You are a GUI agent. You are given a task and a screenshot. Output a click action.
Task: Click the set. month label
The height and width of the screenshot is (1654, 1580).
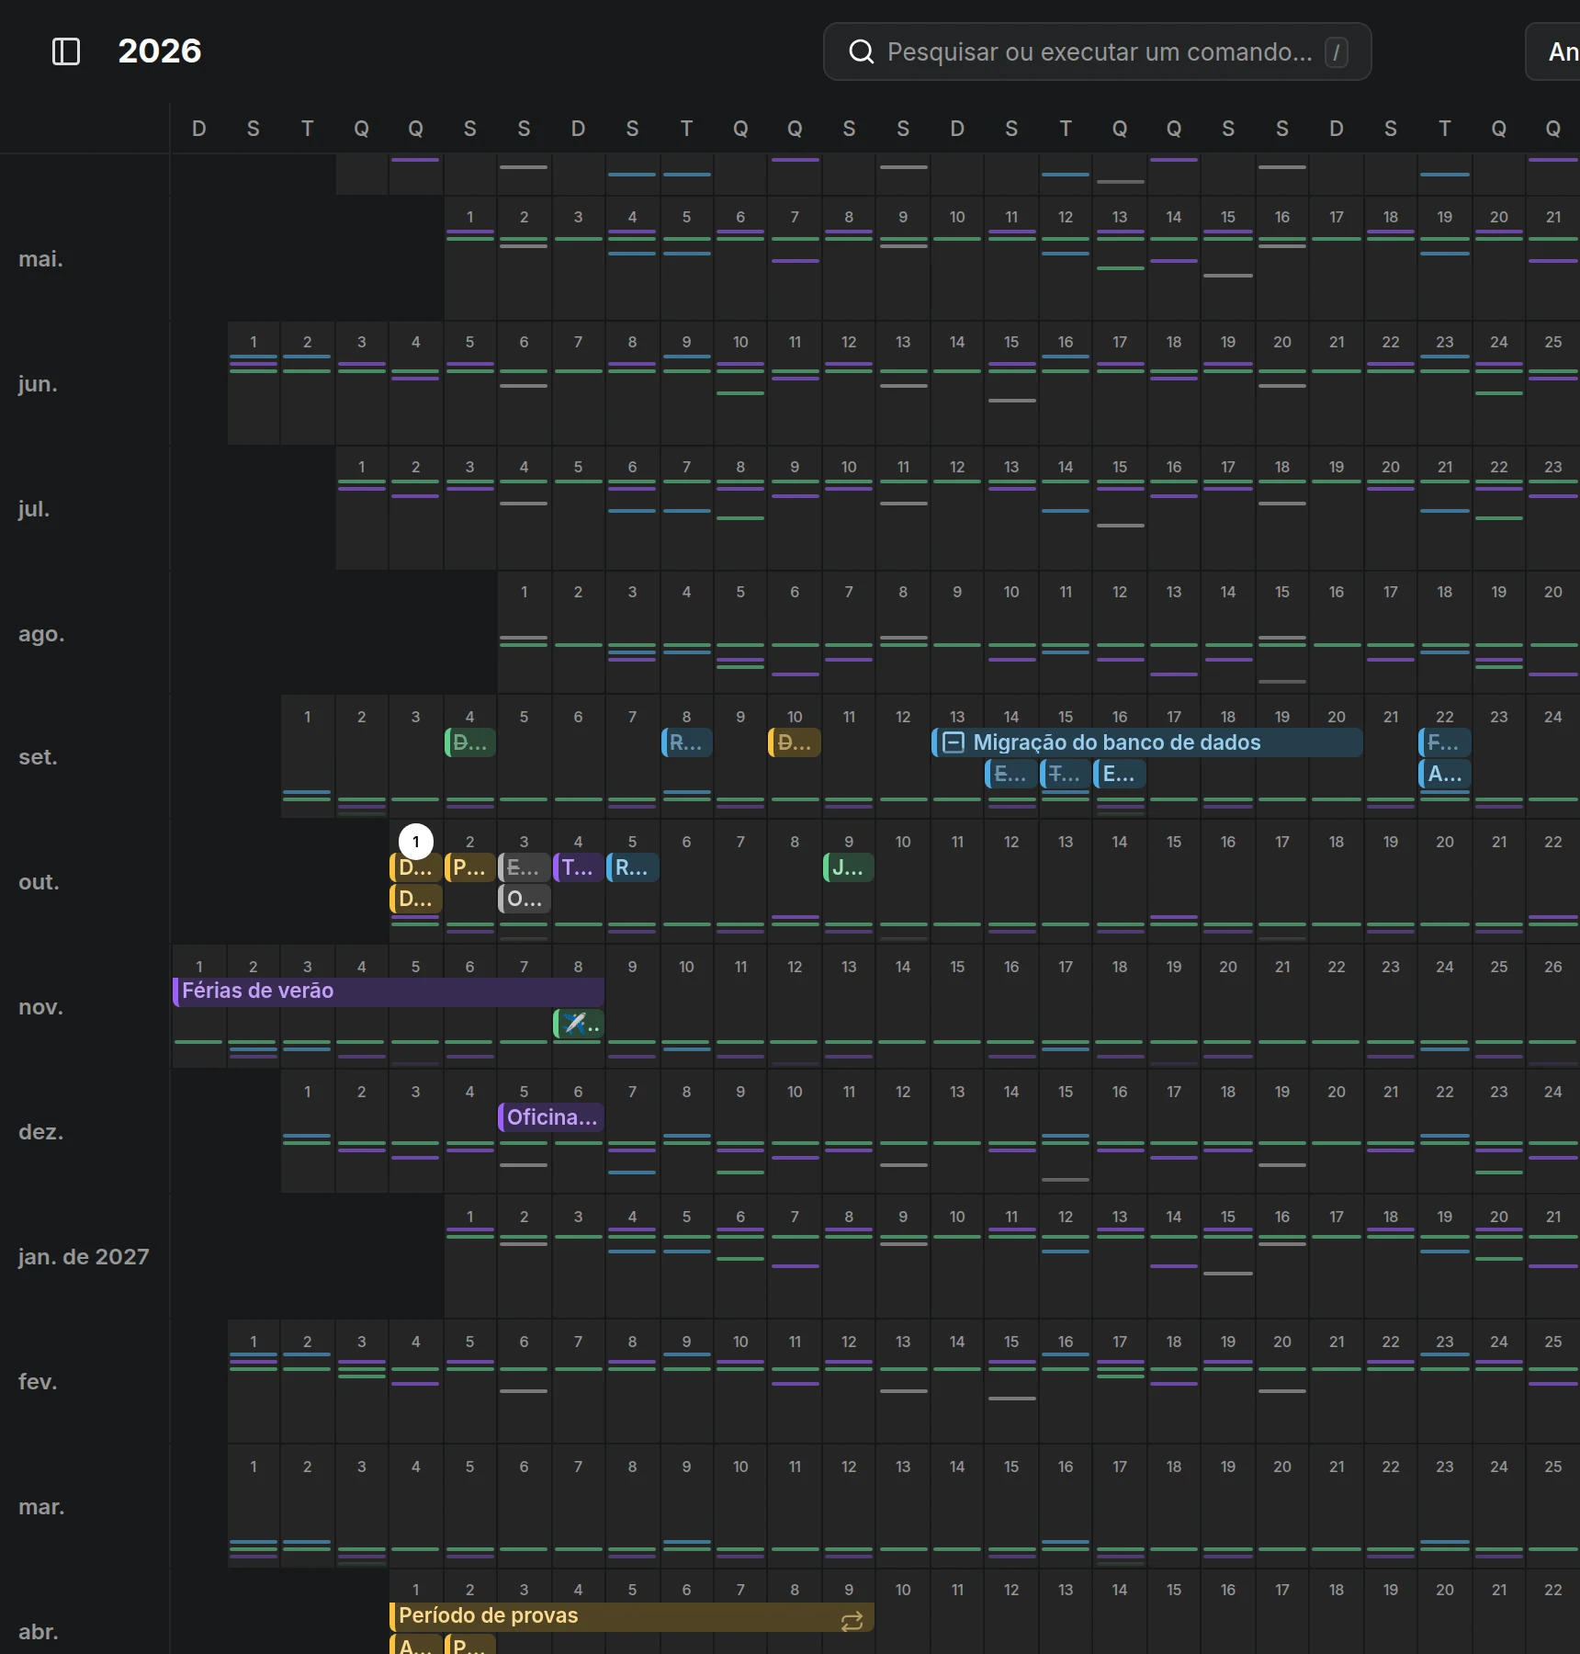coord(39,757)
